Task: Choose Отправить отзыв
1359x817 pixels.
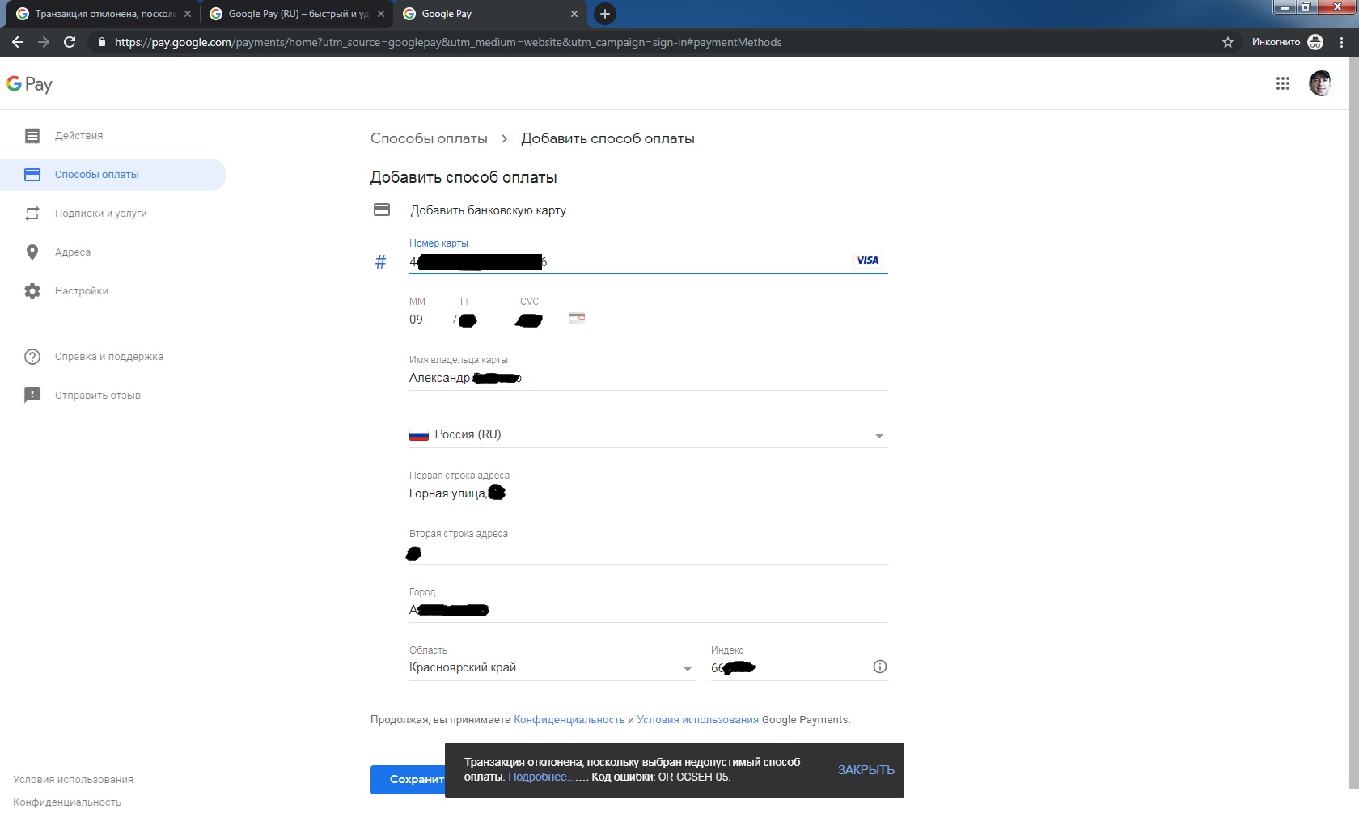Action: (x=113, y=396)
